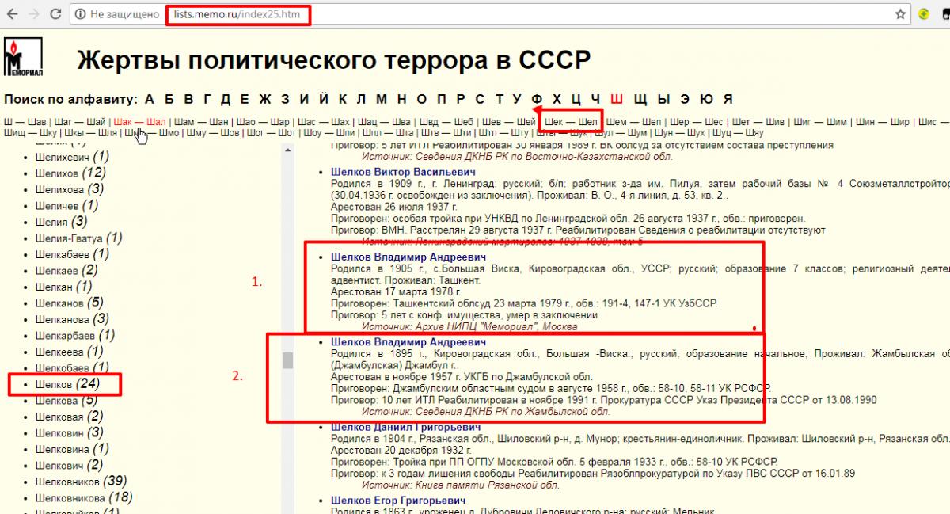
Task: Click the browser forward arrow
Action: [33, 15]
